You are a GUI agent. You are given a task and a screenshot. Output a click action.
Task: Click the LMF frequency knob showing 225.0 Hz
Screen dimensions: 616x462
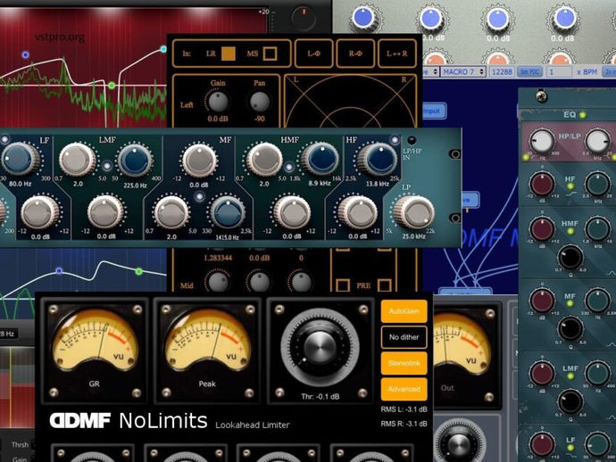[135, 161]
